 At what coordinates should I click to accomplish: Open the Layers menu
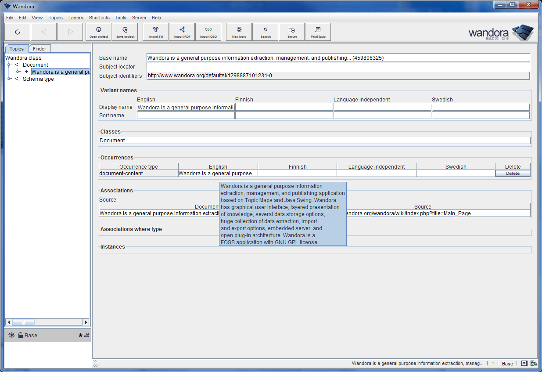(75, 18)
